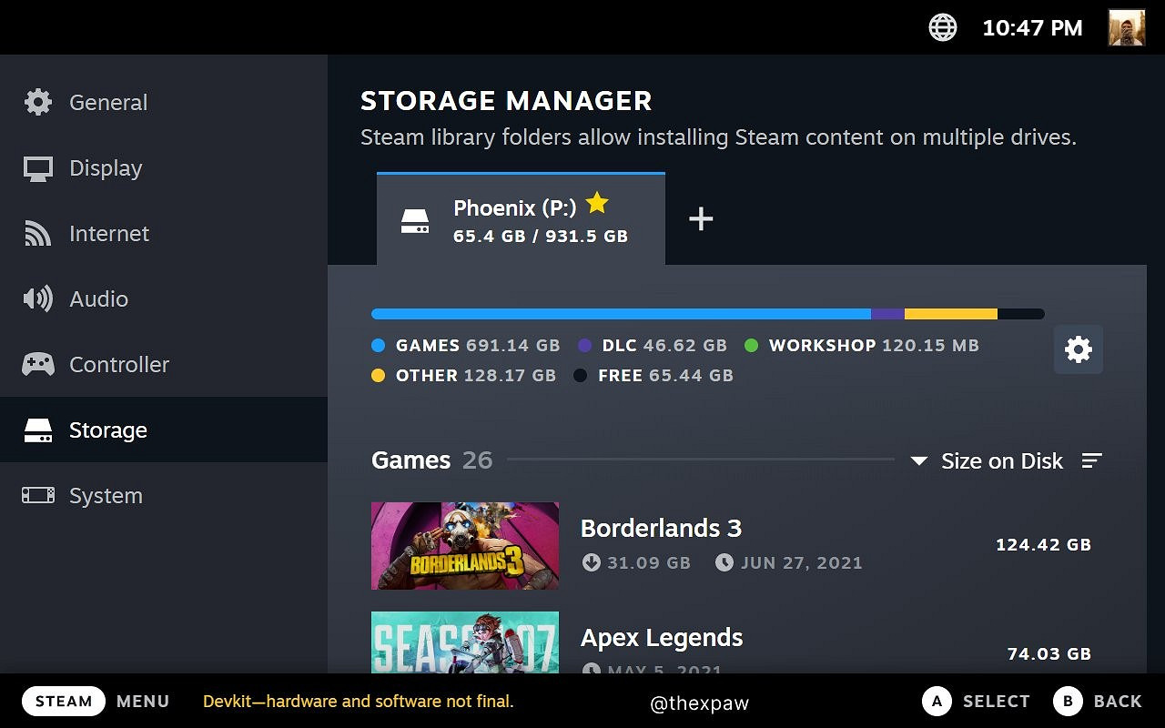
Task: Select the Display settings icon
Action: (36, 167)
